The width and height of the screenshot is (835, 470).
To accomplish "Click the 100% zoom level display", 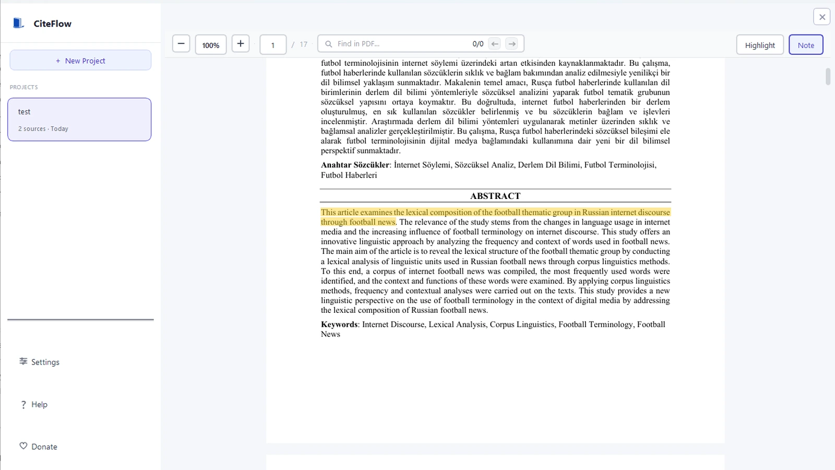I will pyautogui.click(x=210, y=45).
